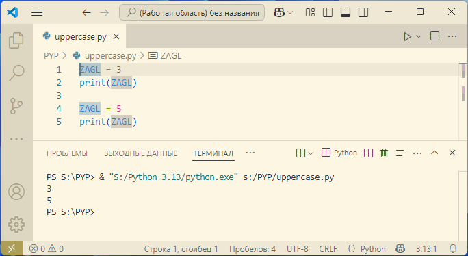Change indentation via Пробелов: 4
The image size is (468, 256).
pyautogui.click(x=252, y=249)
